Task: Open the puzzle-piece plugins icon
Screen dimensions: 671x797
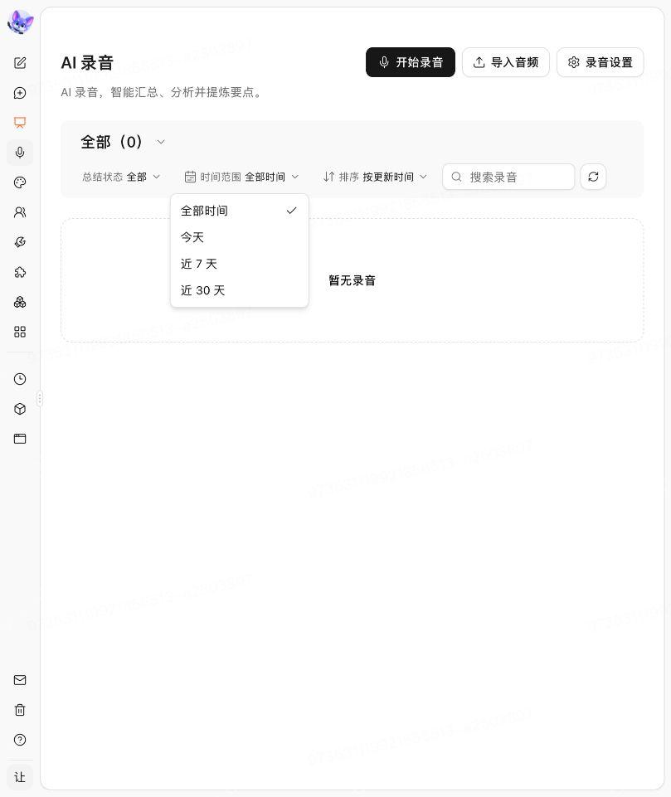Action: coord(20,272)
